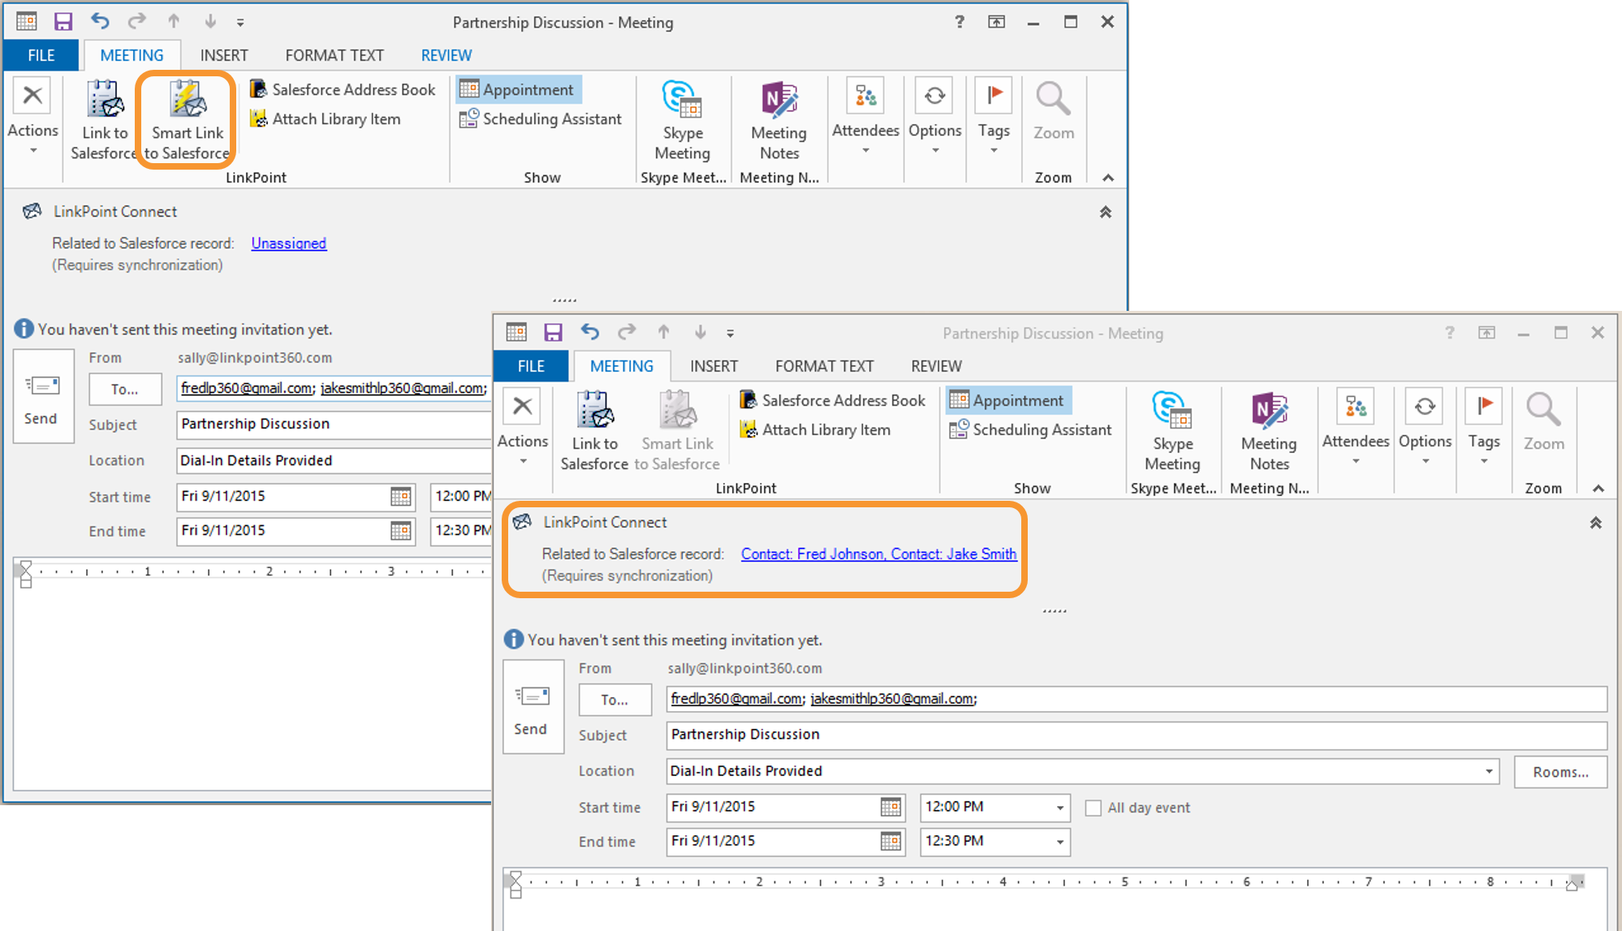The width and height of the screenshot is (1622, 931).
Task: Click Contact: Fred Johnson, Jake Smith link
Action: (x=878, y=554)
